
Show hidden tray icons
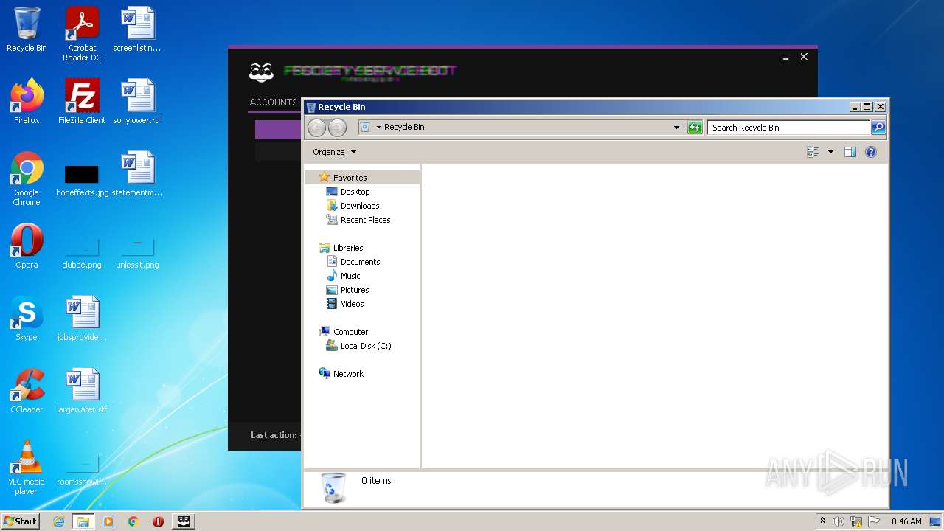822,521
